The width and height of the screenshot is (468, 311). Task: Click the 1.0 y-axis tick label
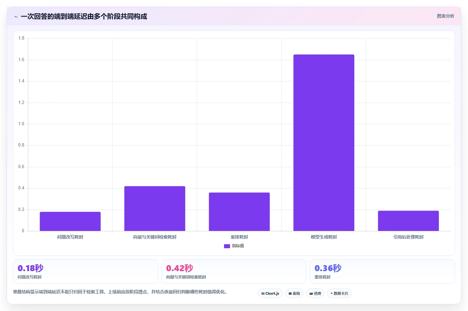(21, 124)
